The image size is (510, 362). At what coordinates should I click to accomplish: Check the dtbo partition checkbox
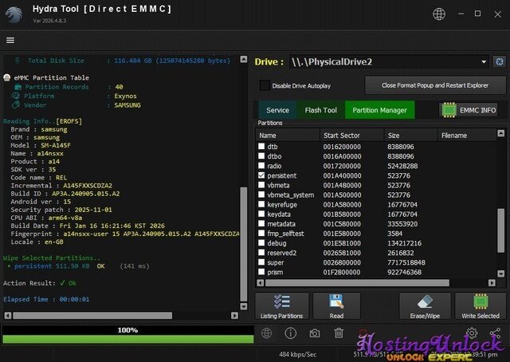[x=261, y=156]
